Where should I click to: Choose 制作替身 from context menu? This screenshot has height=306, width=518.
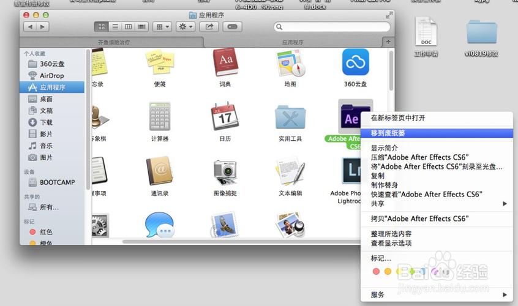(x=437, y=185)
